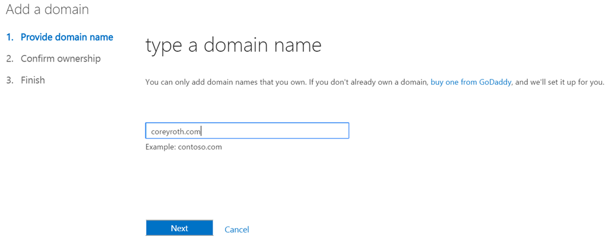
Task: Click the step number 1 marker
Action: [10, 37]
